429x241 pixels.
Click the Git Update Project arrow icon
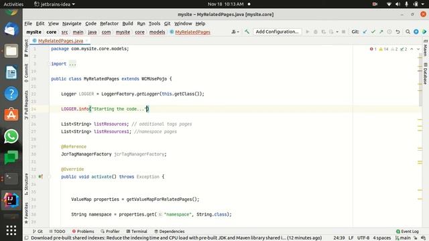tap(365, 31)
